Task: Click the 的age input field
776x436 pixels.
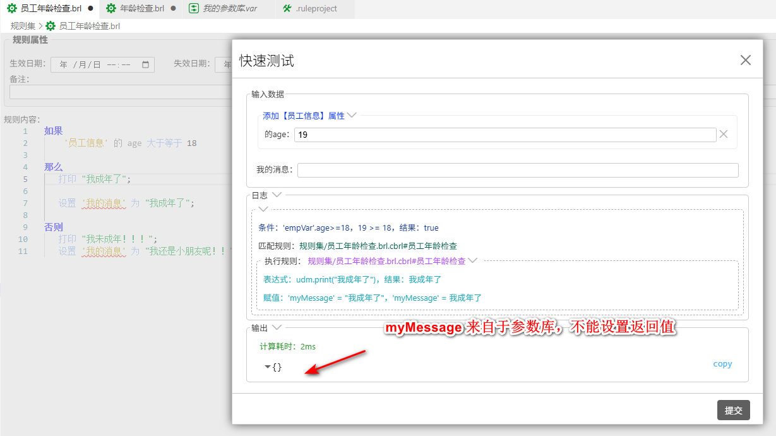Action: point(504,135)
